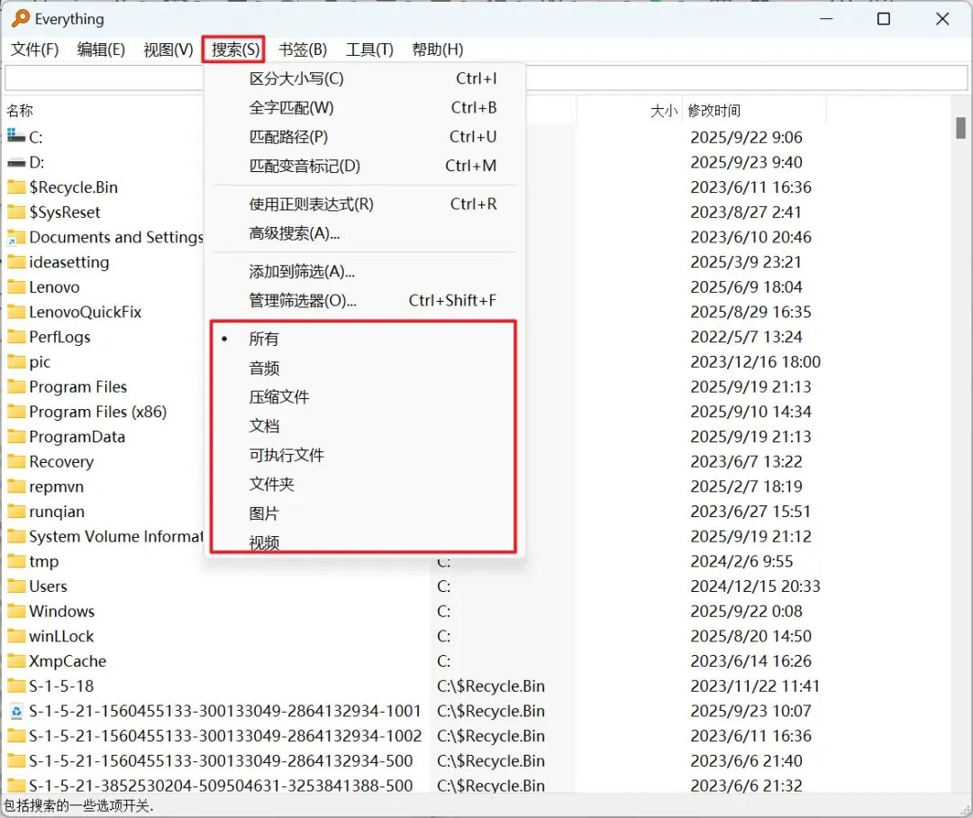Select the XmpCache folder icon
This screenshot has height=818, width=973.
point(16,660)
